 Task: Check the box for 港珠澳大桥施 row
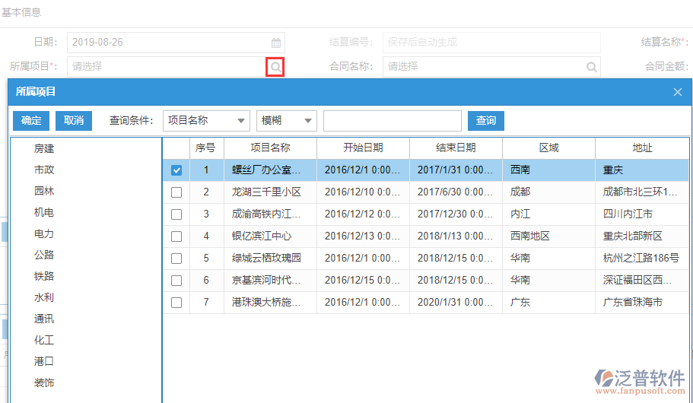(x=176, y=303)
